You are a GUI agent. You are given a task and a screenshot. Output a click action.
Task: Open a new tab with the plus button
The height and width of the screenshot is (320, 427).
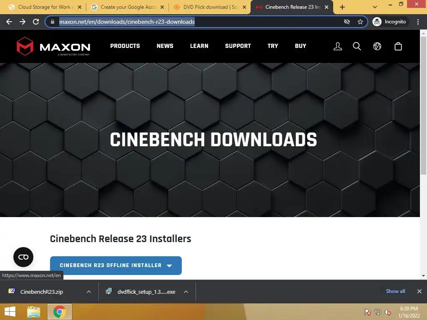click(342, 7)
